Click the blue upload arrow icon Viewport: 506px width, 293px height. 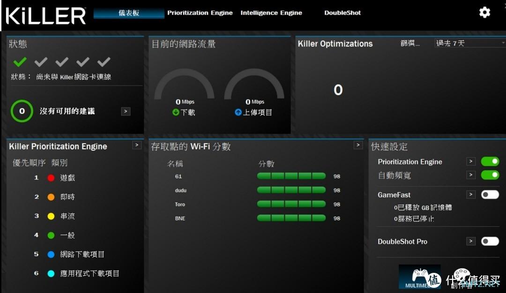[238, 112]
